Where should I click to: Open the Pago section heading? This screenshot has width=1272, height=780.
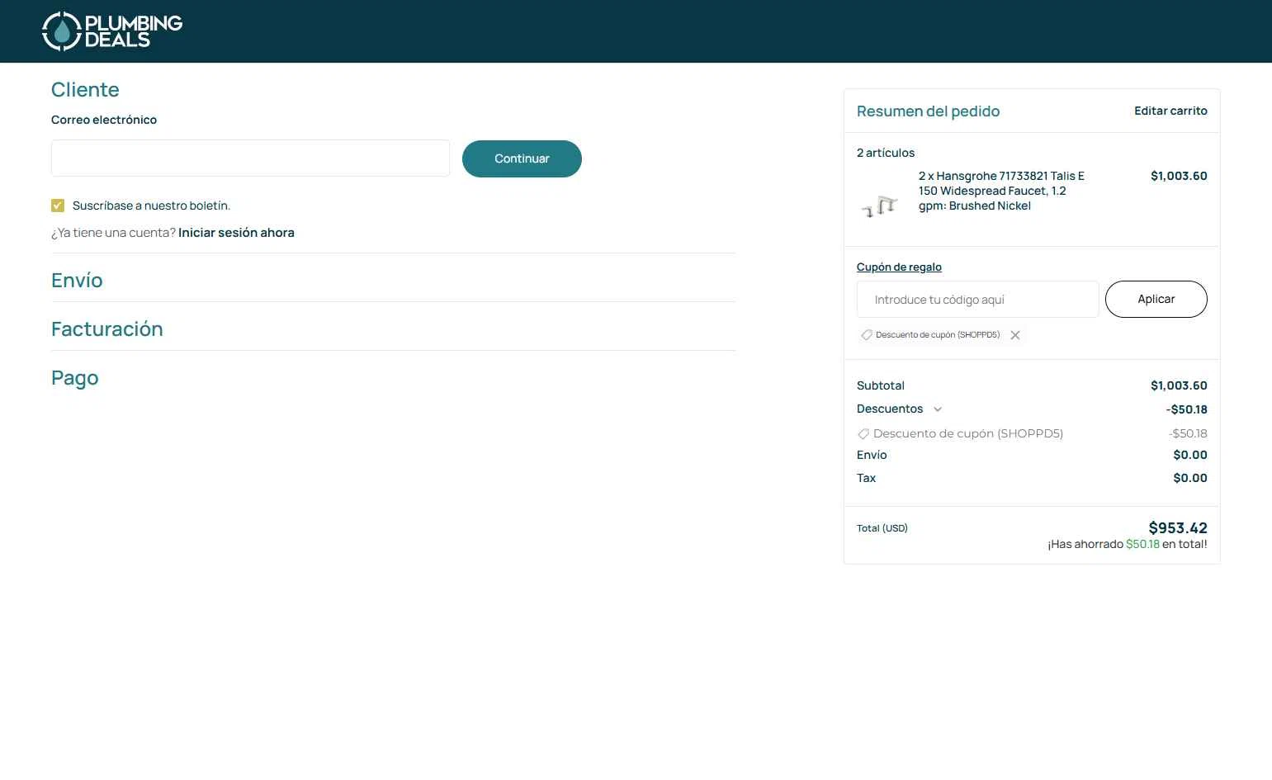coord(75,378)
